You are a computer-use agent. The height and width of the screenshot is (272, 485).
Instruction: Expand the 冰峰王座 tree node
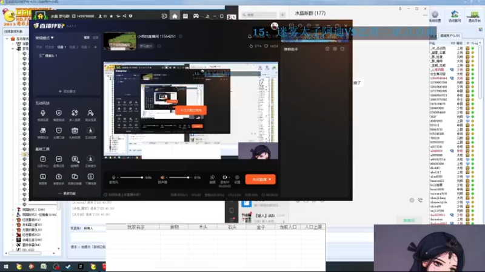pyautogui.click(x=13, y=239)
